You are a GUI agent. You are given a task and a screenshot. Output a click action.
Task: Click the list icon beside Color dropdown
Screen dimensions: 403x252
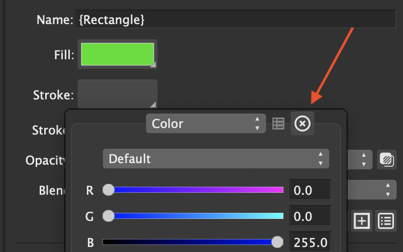278,123
